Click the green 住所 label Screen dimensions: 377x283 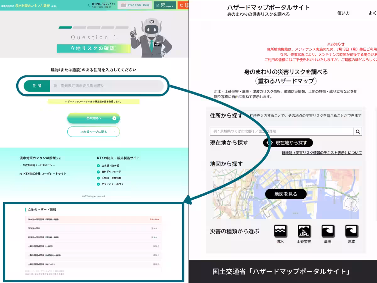37,86
